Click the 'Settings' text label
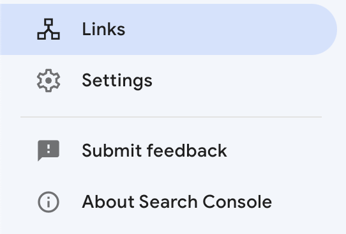The image size is (346, 234). coord(117,81)
